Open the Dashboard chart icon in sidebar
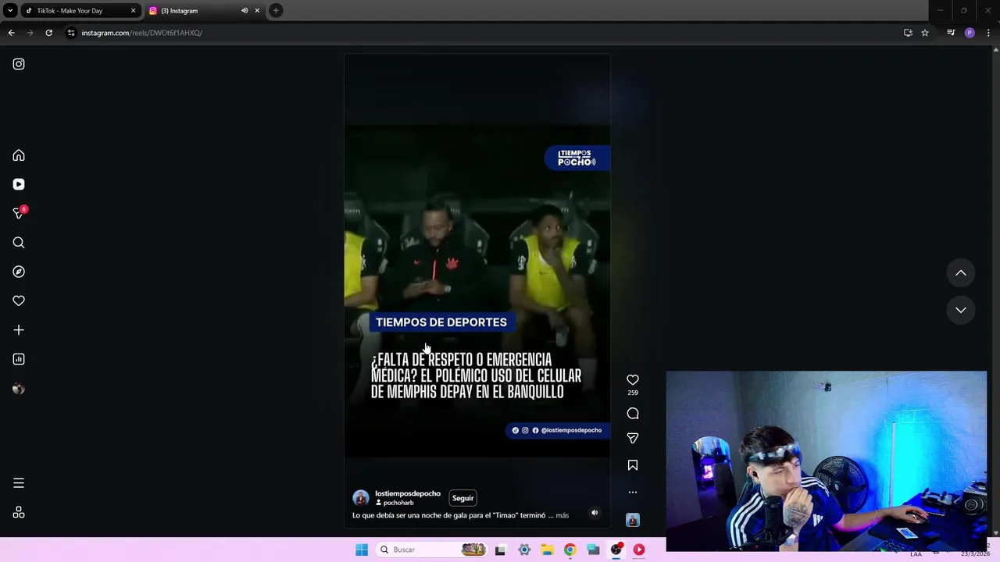Viewport: 1000px width, 562px height. pos(19,359)
